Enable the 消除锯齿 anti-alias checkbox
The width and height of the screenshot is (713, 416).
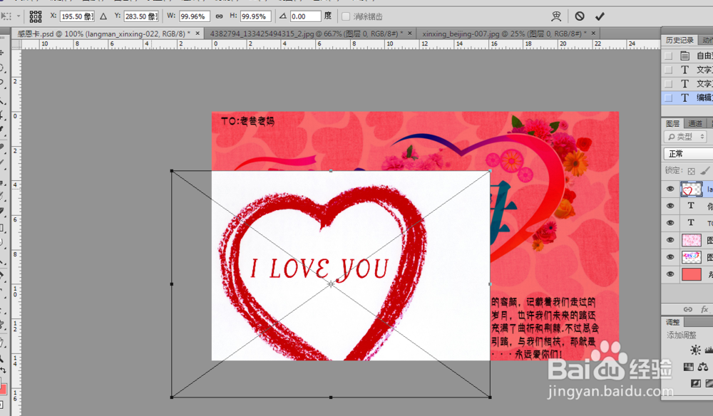click(346, 16)
